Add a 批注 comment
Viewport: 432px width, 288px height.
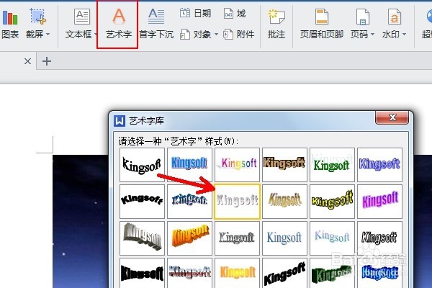click(276, 24)
